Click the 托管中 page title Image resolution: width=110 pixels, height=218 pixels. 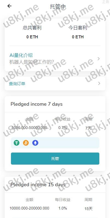[x=58, y=7]
